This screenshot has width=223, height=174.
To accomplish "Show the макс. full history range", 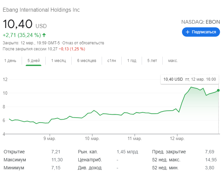I will (173, 61).
